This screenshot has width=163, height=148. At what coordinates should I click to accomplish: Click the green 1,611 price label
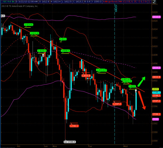tap(63, 39)
